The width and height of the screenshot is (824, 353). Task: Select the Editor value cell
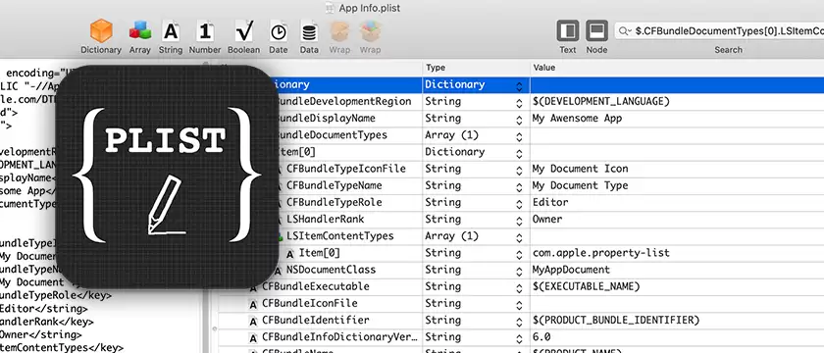click(677, 202)
